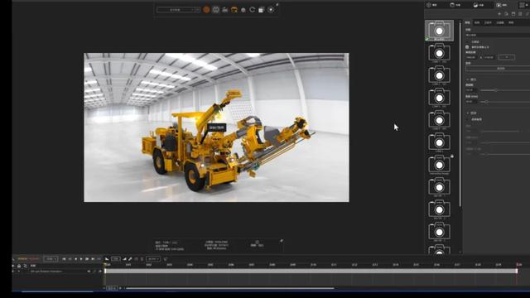The width and height of the screenshot is (530, 298).
Task: Select the second camera thumbnail in list
Action: tap(439, 53)
